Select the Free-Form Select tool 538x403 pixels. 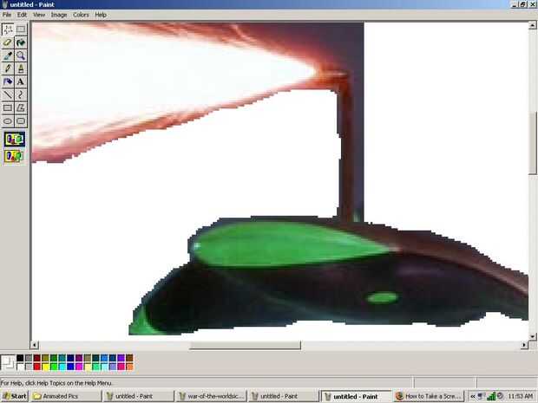point(8,29)
